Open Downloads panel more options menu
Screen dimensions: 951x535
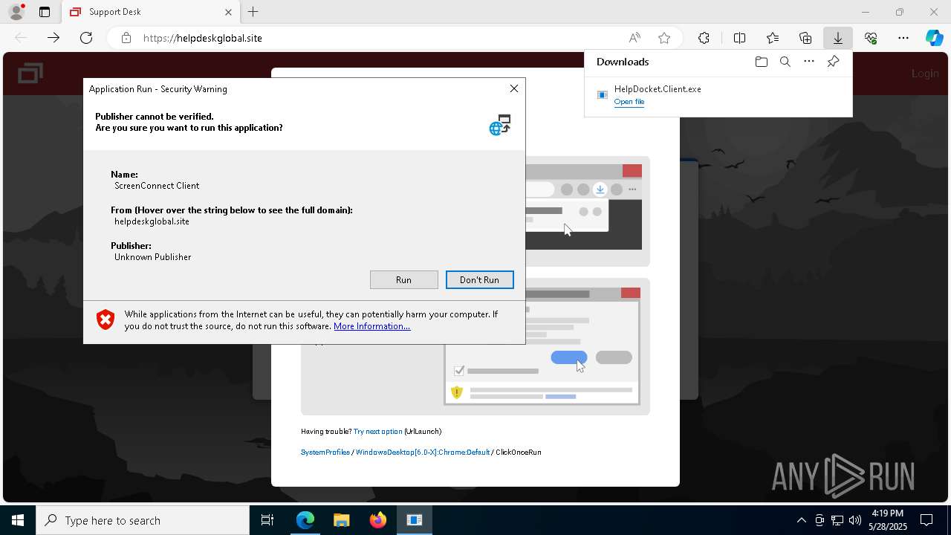(x=809, y=62)
